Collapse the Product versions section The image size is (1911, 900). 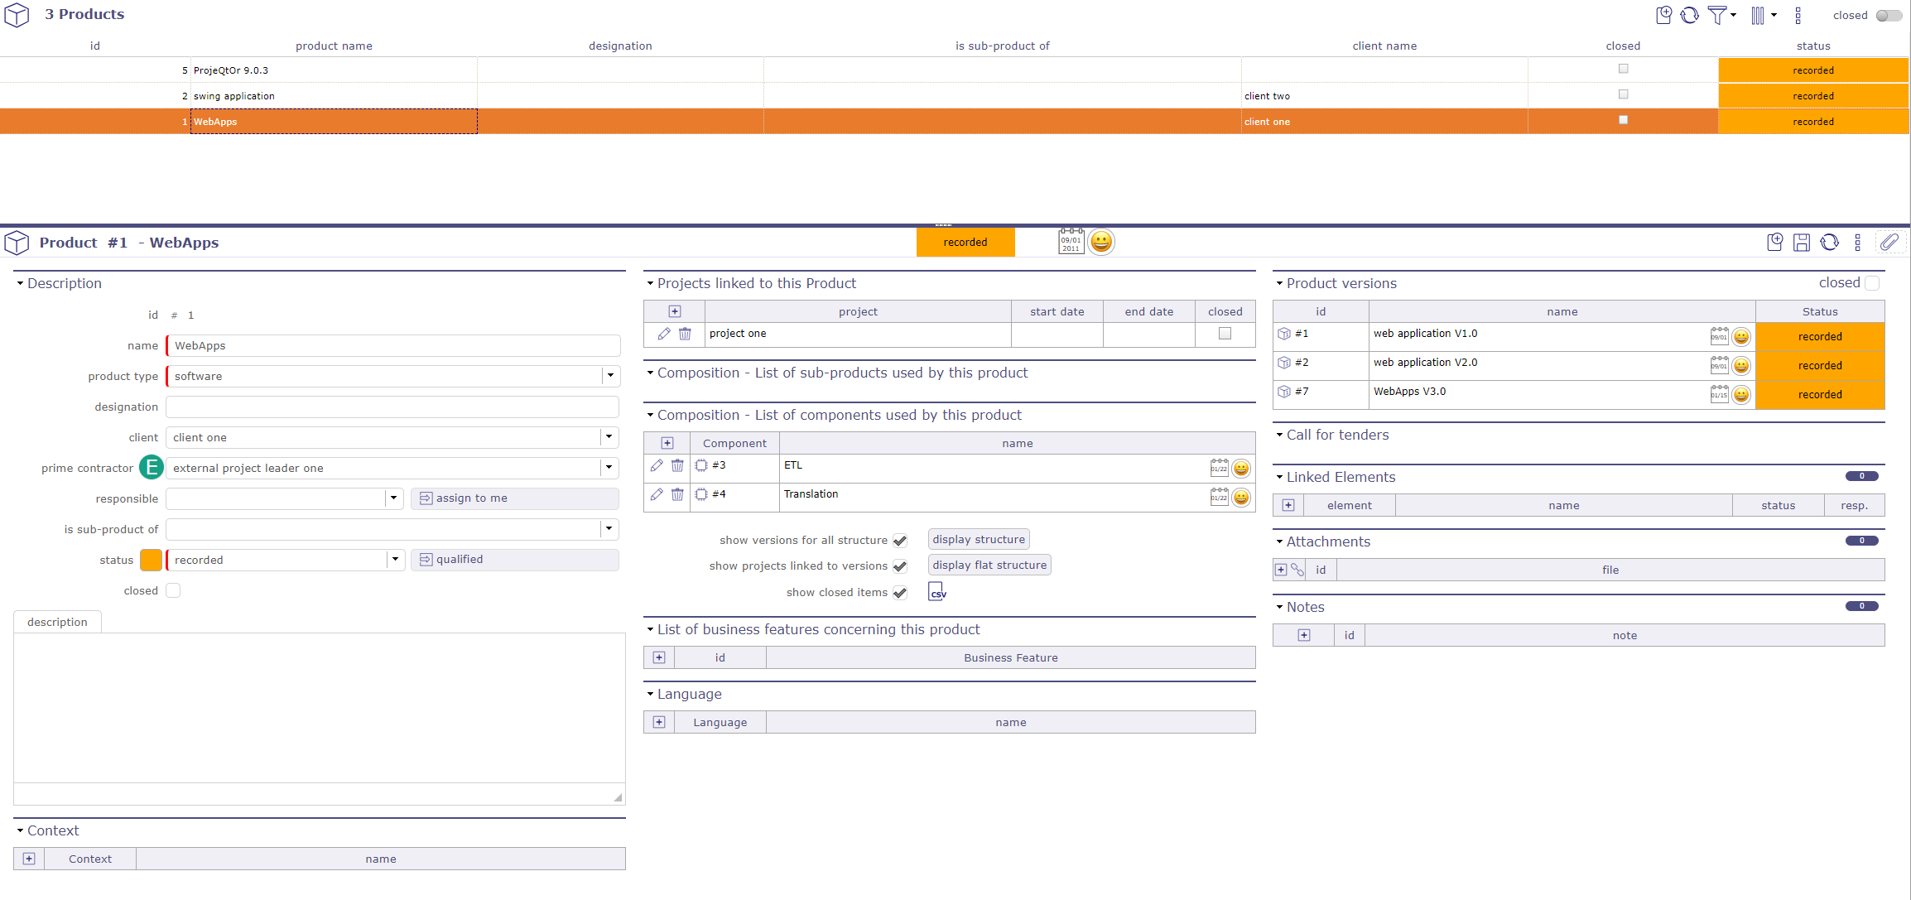1279,283
